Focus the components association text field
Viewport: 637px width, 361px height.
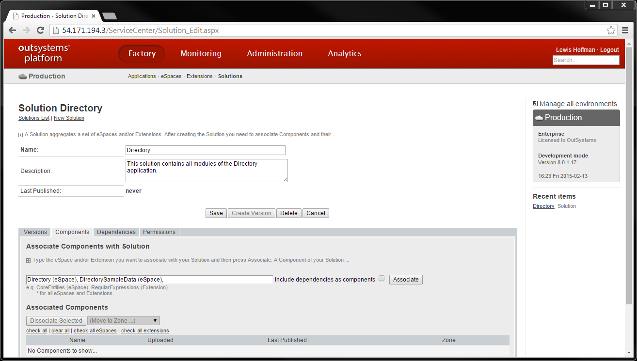coord(150,280)
